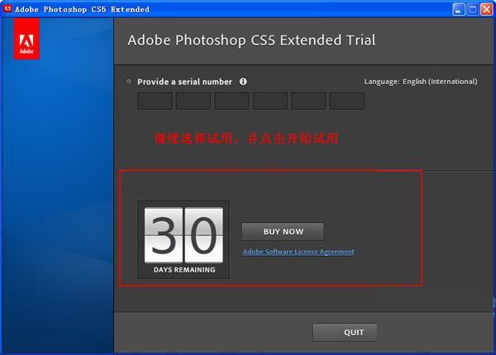
Task: Click the first serial number field
Action: [x=155, y=101]
